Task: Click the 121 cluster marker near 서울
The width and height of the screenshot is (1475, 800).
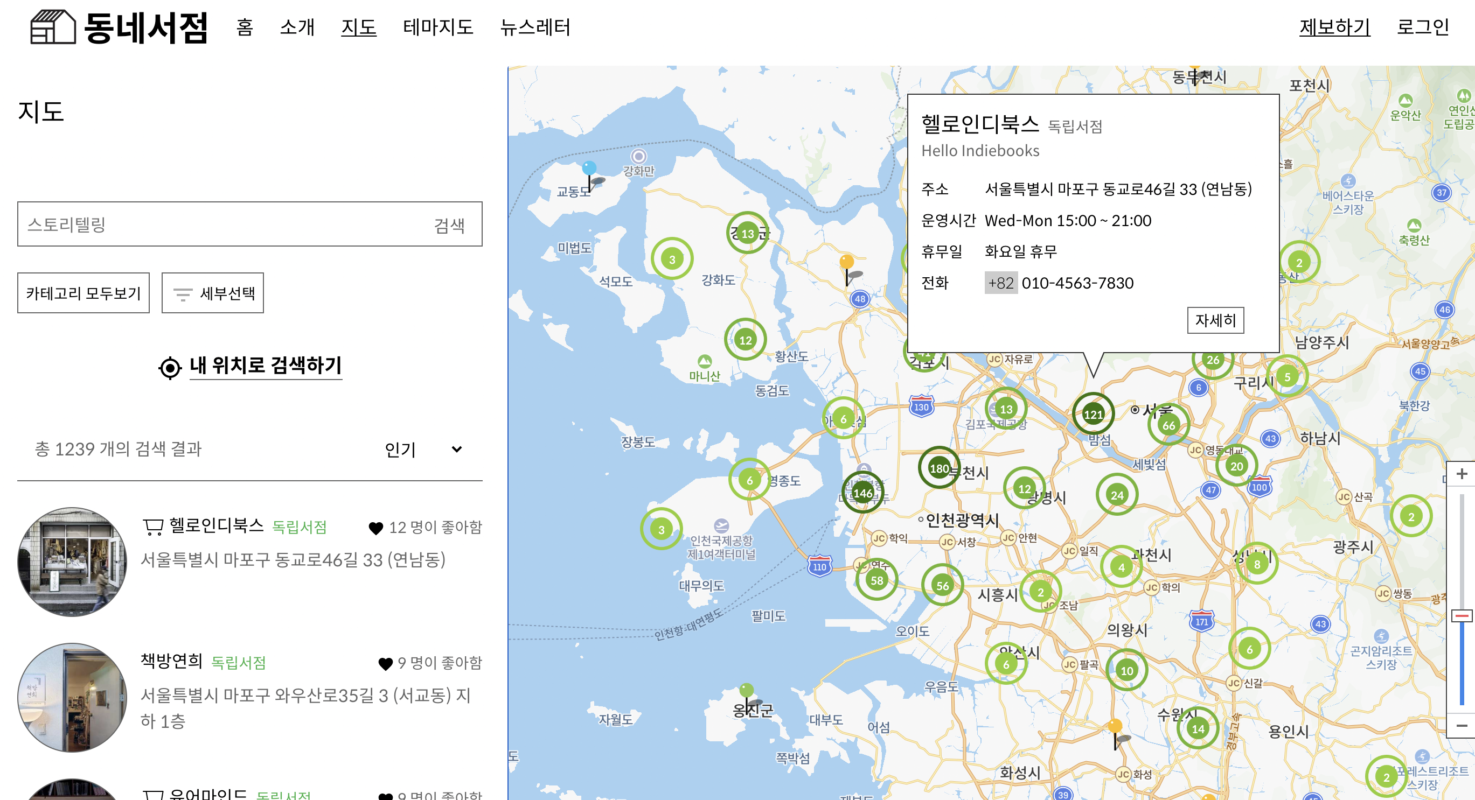Action: [x=1093, y=414]
